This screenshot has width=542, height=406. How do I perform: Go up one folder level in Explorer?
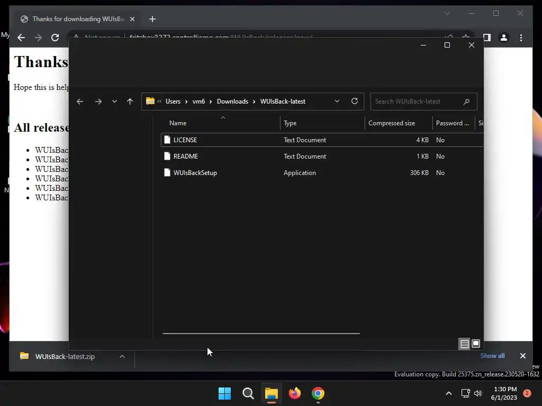(x=130, y=101)
